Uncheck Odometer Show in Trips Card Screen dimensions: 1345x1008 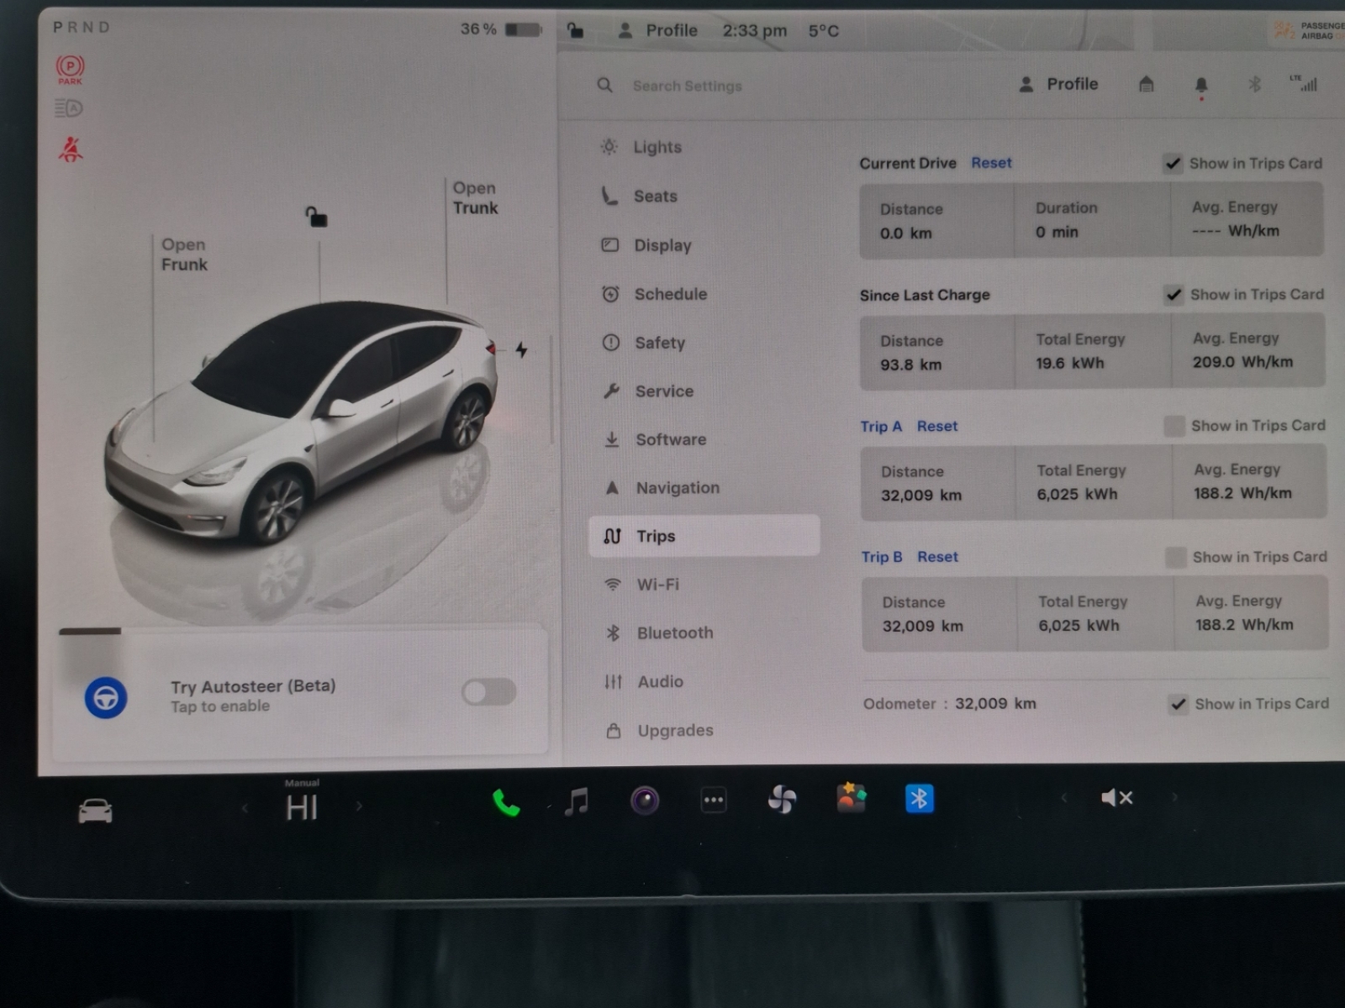click(1179, 704)
